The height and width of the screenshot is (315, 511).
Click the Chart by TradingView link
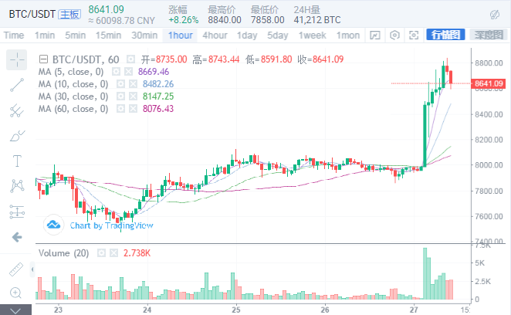click(x=111, y=225)
